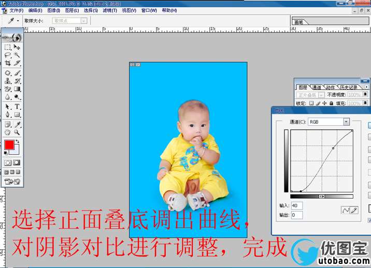Select the Lasso tool
Viewport: 371px width, 268px height.
(x=8, y=55)
